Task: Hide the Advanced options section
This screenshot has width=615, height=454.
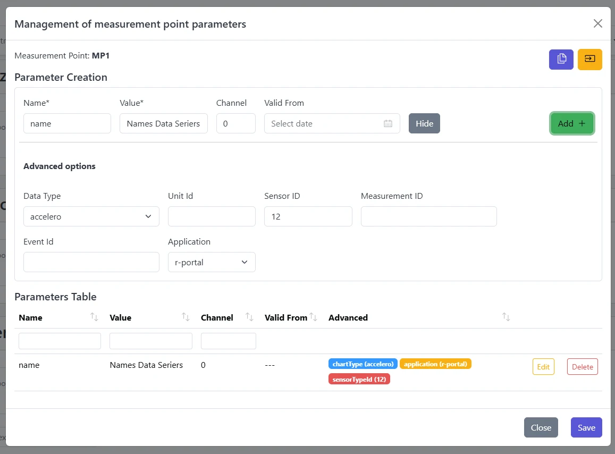Action: [424, 123]
